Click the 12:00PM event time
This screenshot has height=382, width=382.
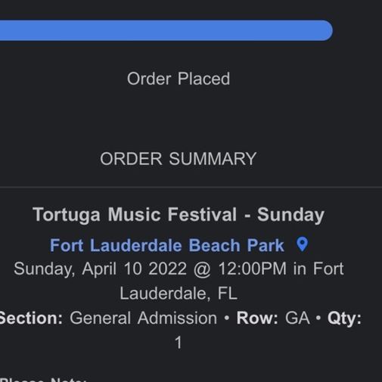pos(252,269)
